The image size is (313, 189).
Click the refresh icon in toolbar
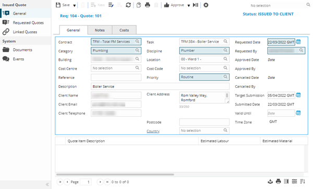click(128, 5)
